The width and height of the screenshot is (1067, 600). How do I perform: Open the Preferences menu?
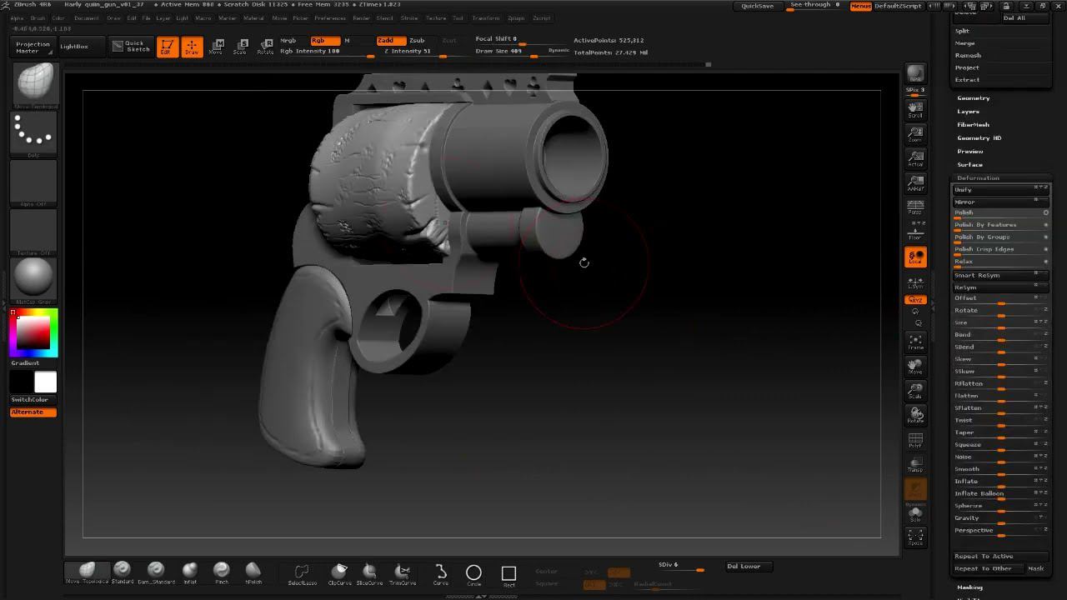point(330,18)
